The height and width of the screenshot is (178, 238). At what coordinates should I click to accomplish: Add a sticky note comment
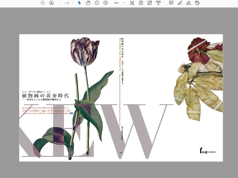[x=171, y=3]
